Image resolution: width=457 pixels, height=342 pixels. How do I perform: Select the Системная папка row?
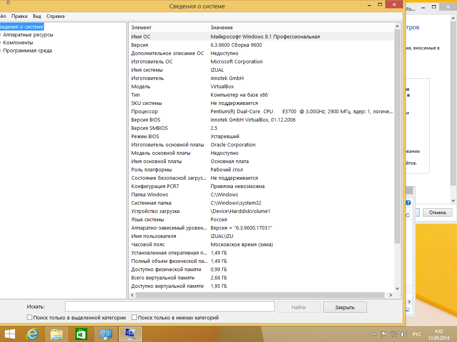261,203
